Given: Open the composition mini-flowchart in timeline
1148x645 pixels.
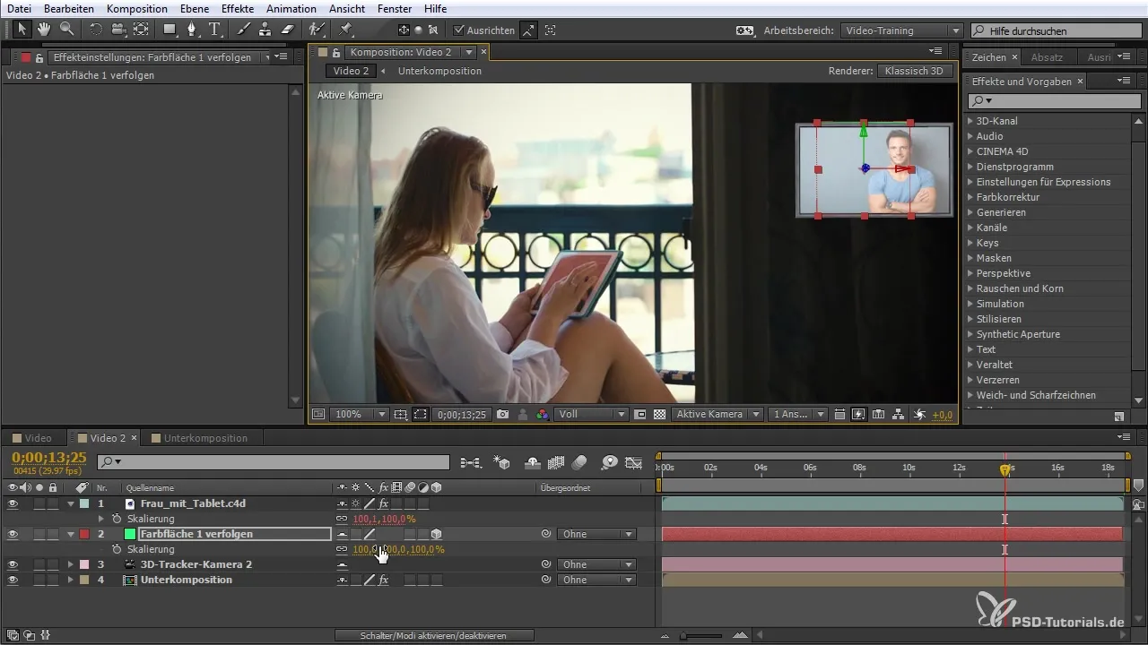Looking at the screenshot, I should coord(470,463).
